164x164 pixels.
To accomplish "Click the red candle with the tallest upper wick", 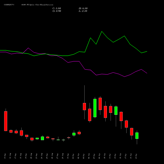I will pyautogui.click(x=84, y=107).
